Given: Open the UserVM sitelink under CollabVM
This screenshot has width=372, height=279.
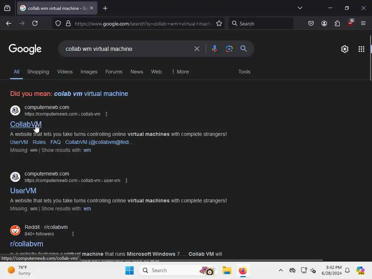Looking at the screenshot, I should [x=19, y=142].
